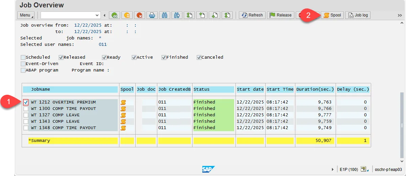Open the Menu button
Viewport: 406px width, 176px height.
tap(26, 15)
